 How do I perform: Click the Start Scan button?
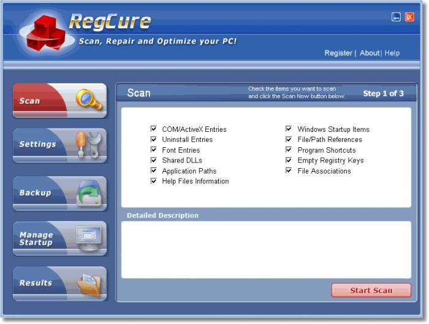coord(371,290)
